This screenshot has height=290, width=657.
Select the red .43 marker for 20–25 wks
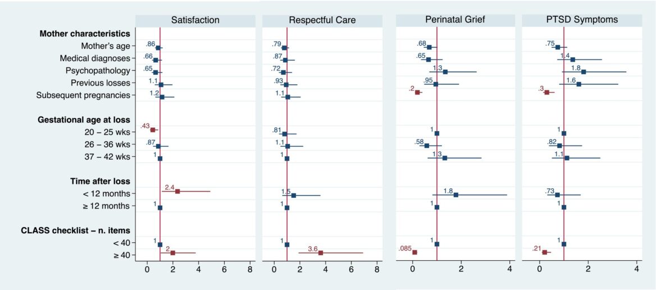click(x=153, y=130)
